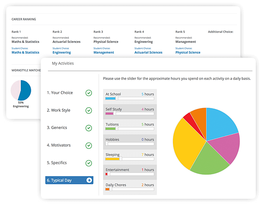Click the green checkmark beside Specifics
Viewport: 262px width, 205px height.
coord(89,163)
